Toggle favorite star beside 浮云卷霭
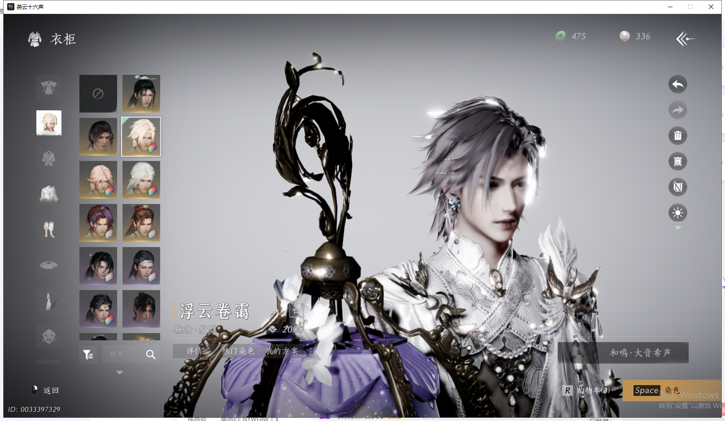725x421 pixels. [x=296, y=310]
